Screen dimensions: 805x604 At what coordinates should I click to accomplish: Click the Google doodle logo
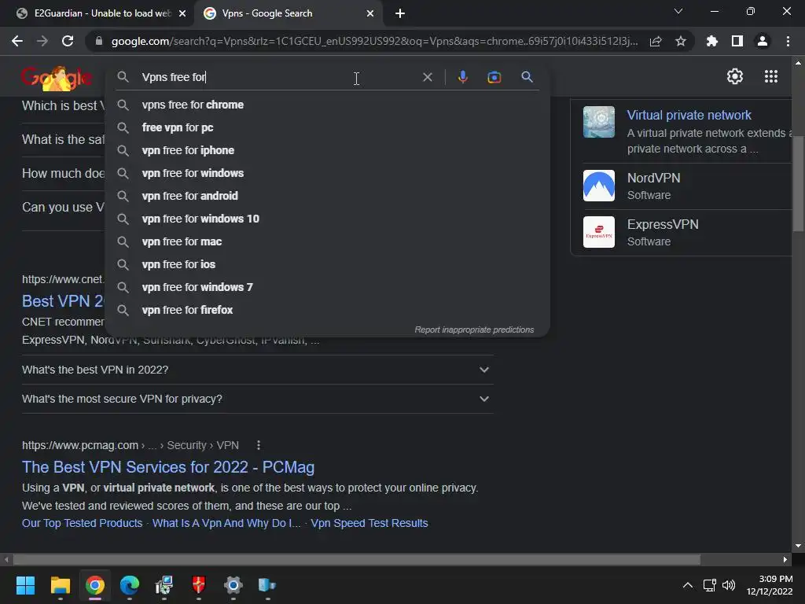[x=57, y=78]
